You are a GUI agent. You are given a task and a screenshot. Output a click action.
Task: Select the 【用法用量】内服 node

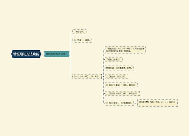pos(157,103)
